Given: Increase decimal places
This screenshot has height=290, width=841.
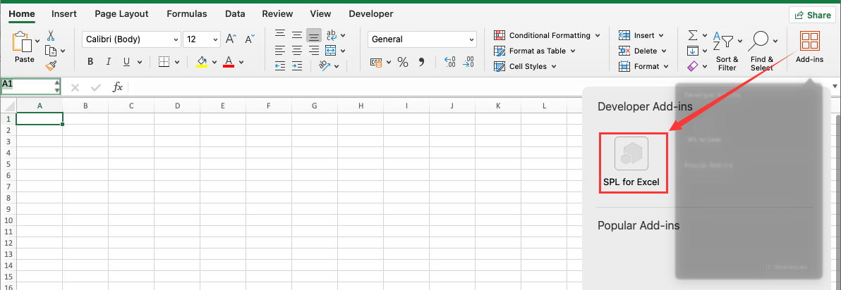Looking at the screenshot, I should 450,61.
